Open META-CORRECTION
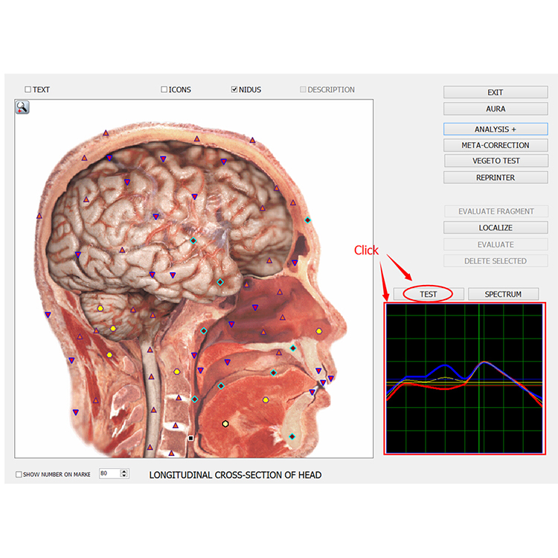The image size is (558, 558). coord(496,145)
